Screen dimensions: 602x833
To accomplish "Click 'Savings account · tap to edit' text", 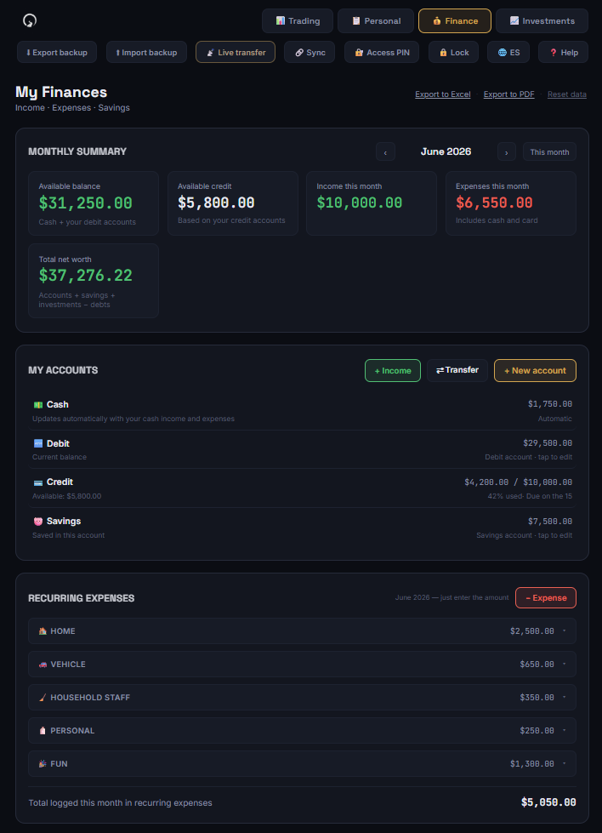I will tap(524, 535).
